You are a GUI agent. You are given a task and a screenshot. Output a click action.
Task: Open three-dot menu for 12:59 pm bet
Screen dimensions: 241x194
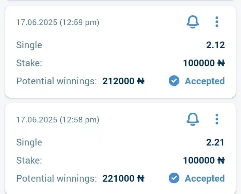[x=217, y=22]
